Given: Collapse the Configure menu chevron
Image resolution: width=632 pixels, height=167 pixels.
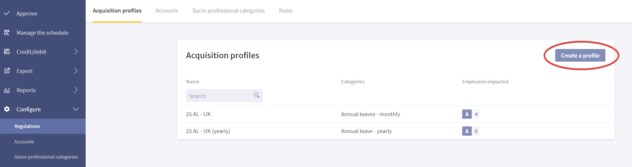Looking at the screenshot, I should tap(76, 109).
